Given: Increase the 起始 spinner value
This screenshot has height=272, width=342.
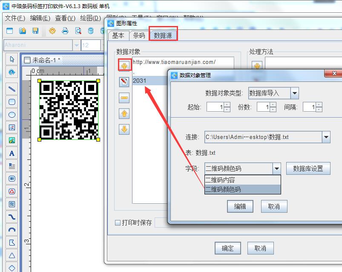Looking at the screenshot, I should [x=227, y=104].
